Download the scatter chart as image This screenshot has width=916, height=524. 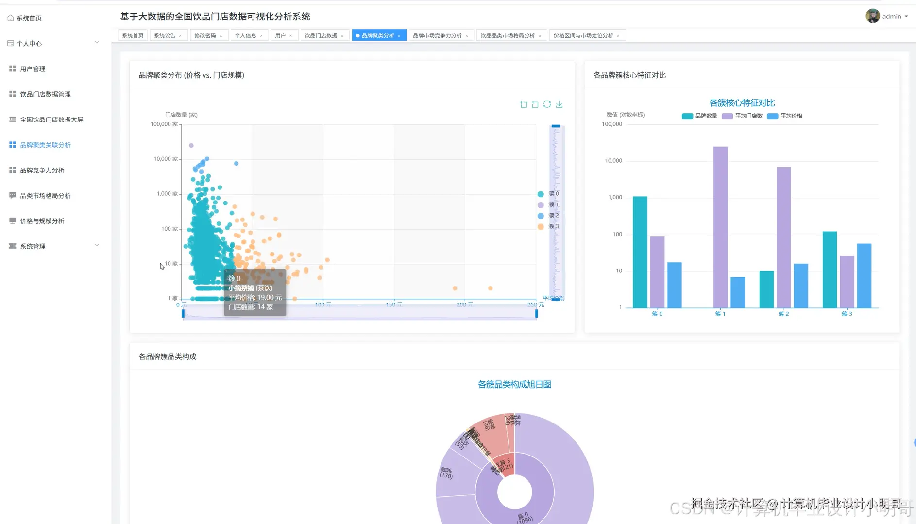[560, 104]
